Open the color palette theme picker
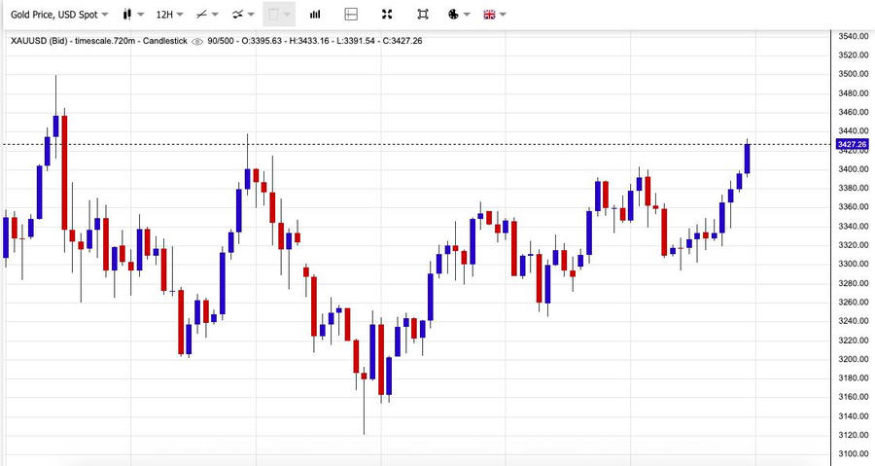Viewport: 875px width, 466px height. (x=454, y=15)
